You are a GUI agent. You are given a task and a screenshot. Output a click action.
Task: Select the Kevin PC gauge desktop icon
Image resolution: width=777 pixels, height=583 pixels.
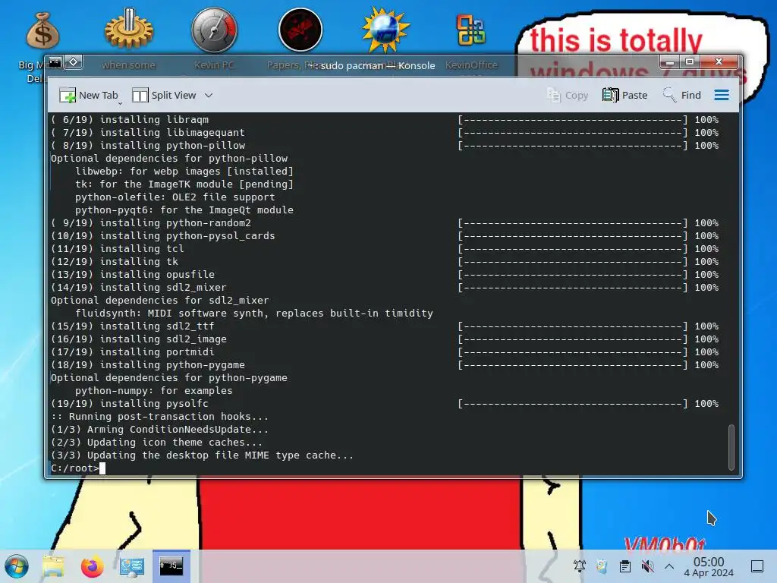tap(215, 30)
